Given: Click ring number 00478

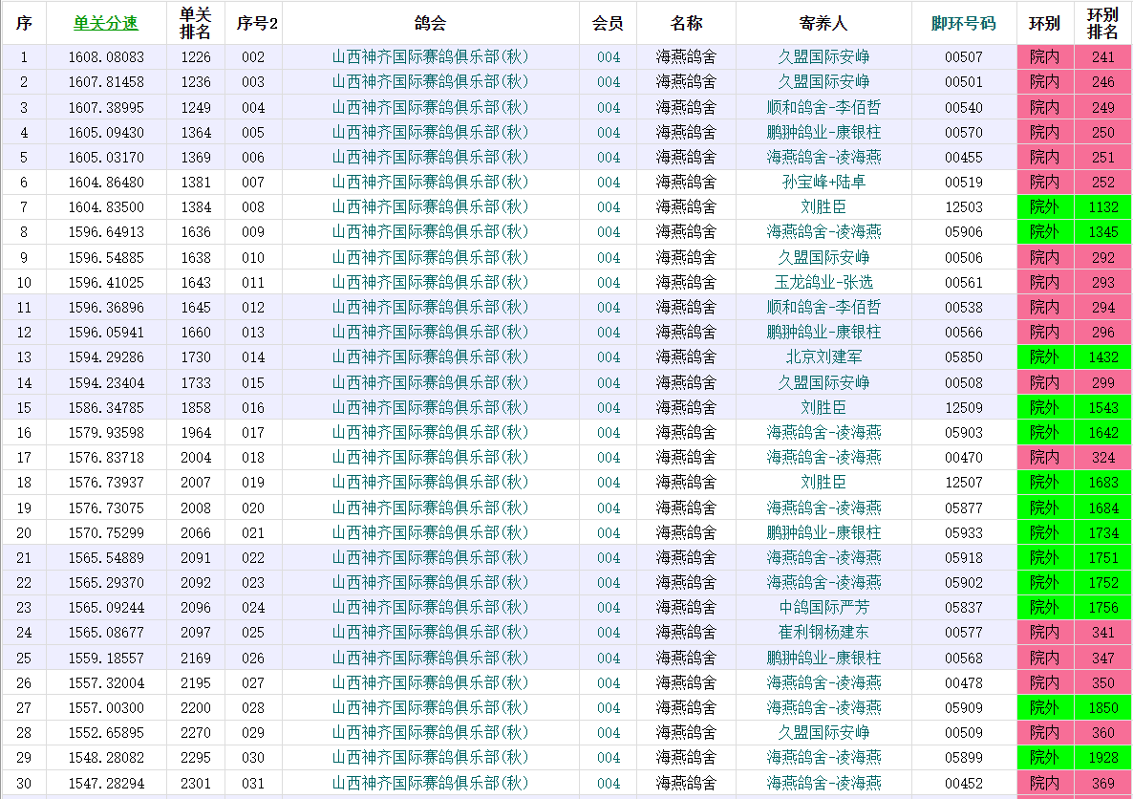Looking at the screenshot, I should 963,683.
